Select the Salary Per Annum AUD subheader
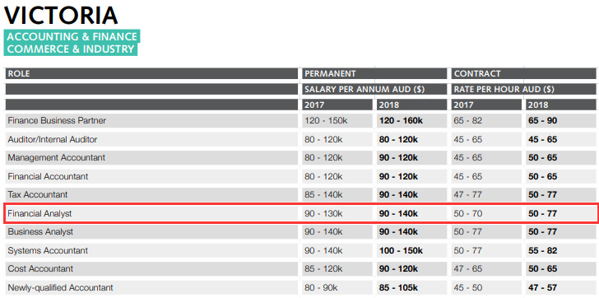 [x=374, y=89]
